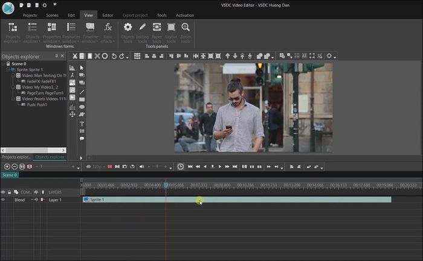Collapse the Sprite: Sprite 1 tree node

[x=8, y=69]
